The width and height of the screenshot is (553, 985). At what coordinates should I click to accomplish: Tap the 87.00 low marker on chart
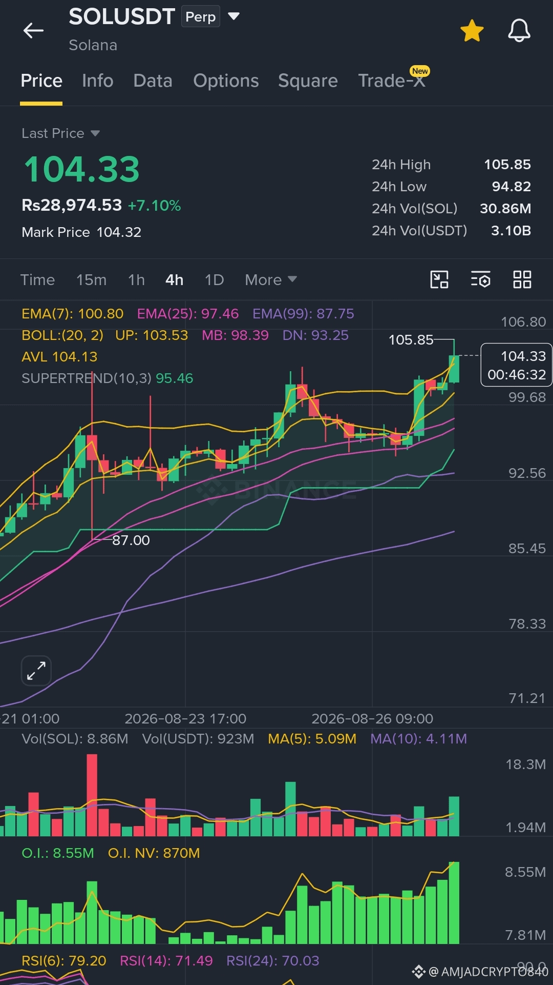pyautogui.click(x=131, y=540)
